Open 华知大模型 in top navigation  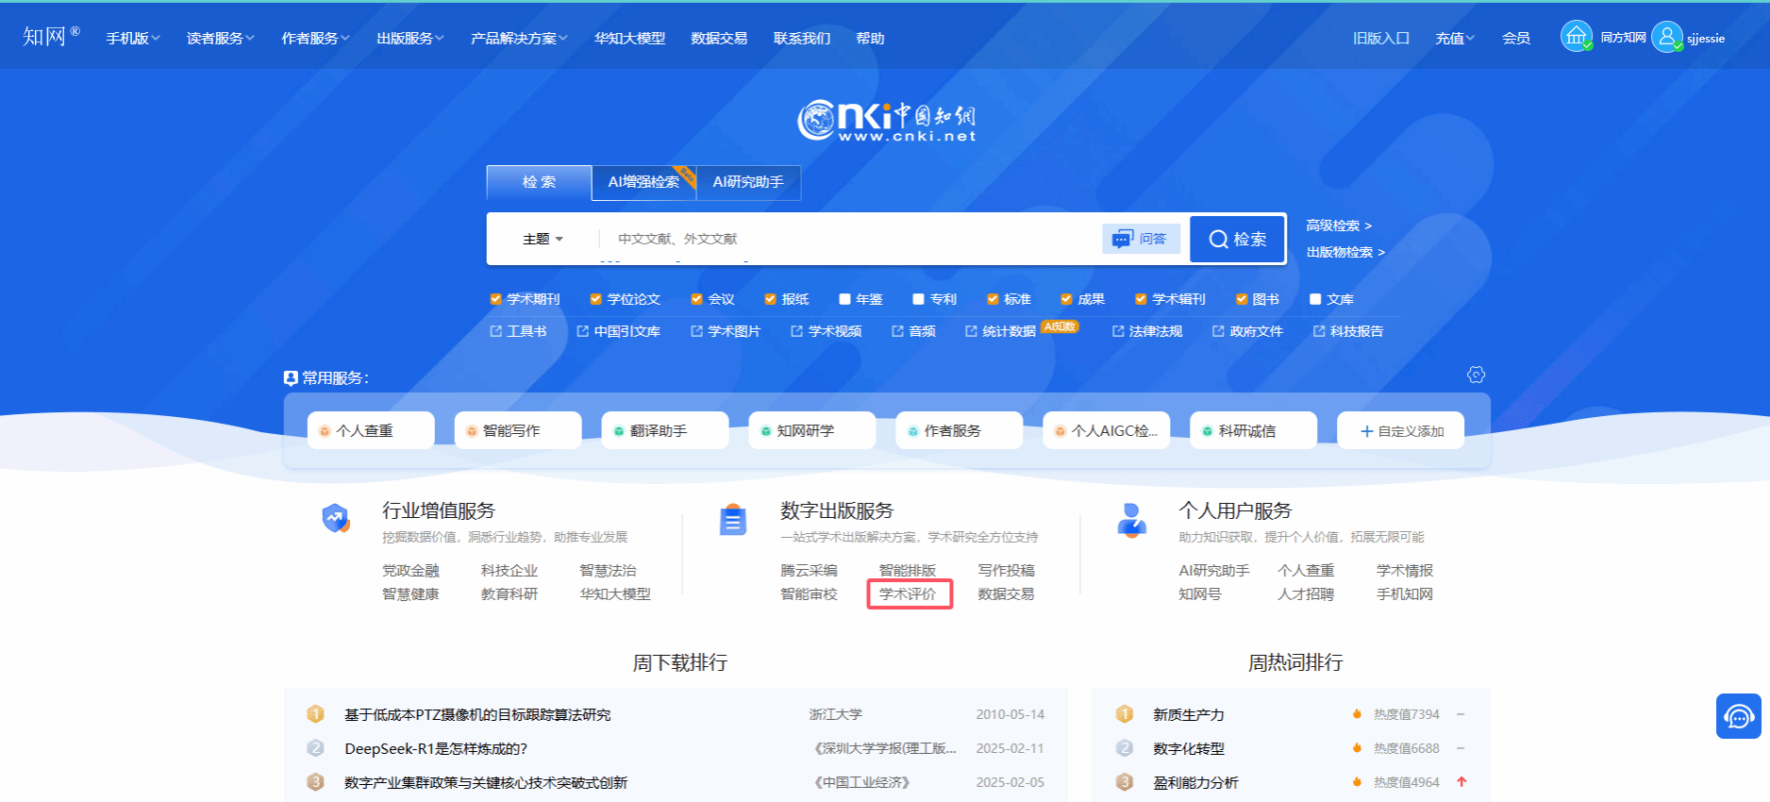coord(630,38)
